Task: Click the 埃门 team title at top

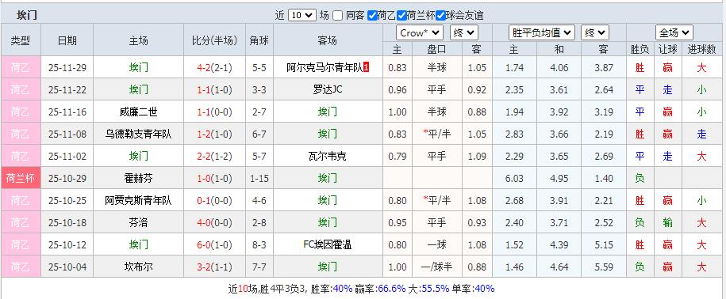Action: point(27,15)
